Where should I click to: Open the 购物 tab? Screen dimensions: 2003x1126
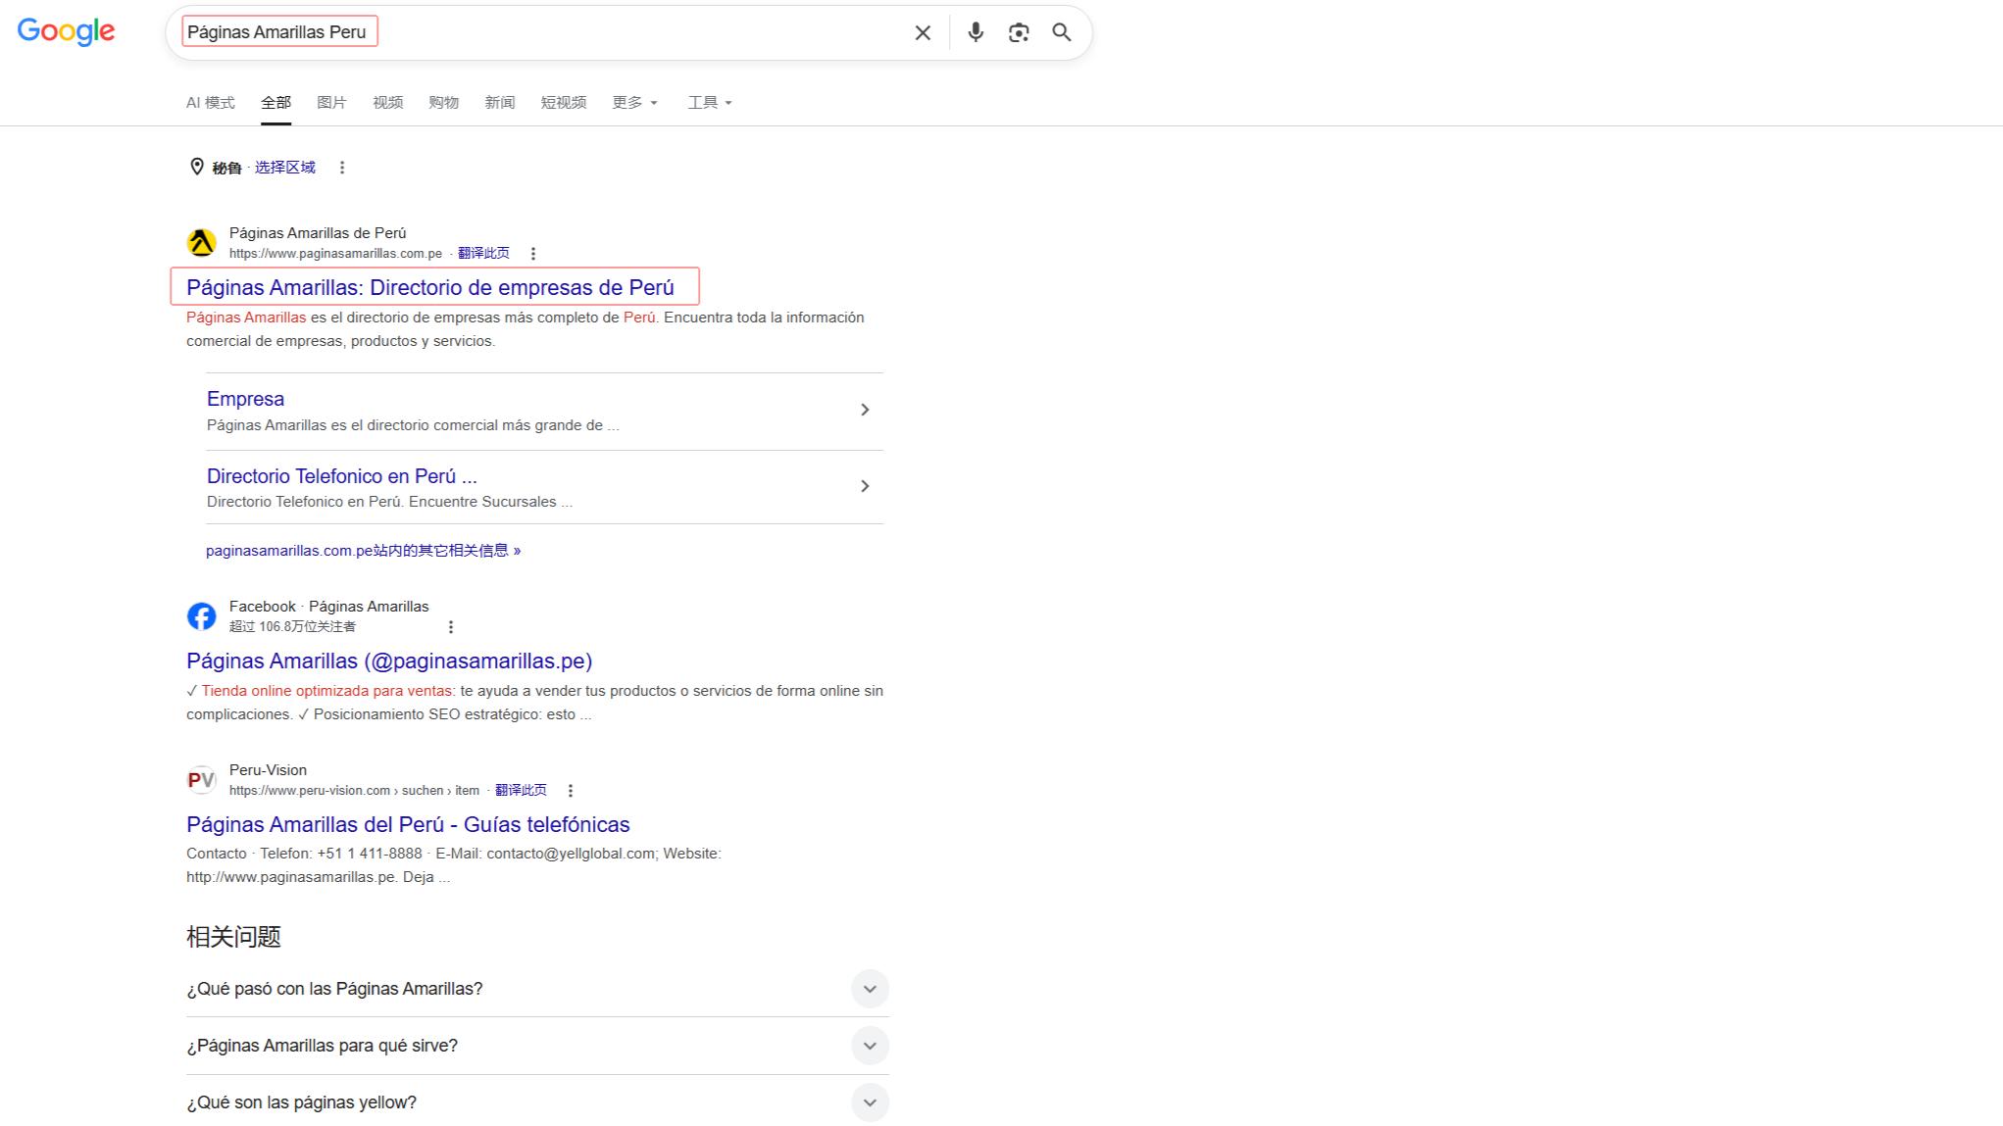[x=443, y=102]
